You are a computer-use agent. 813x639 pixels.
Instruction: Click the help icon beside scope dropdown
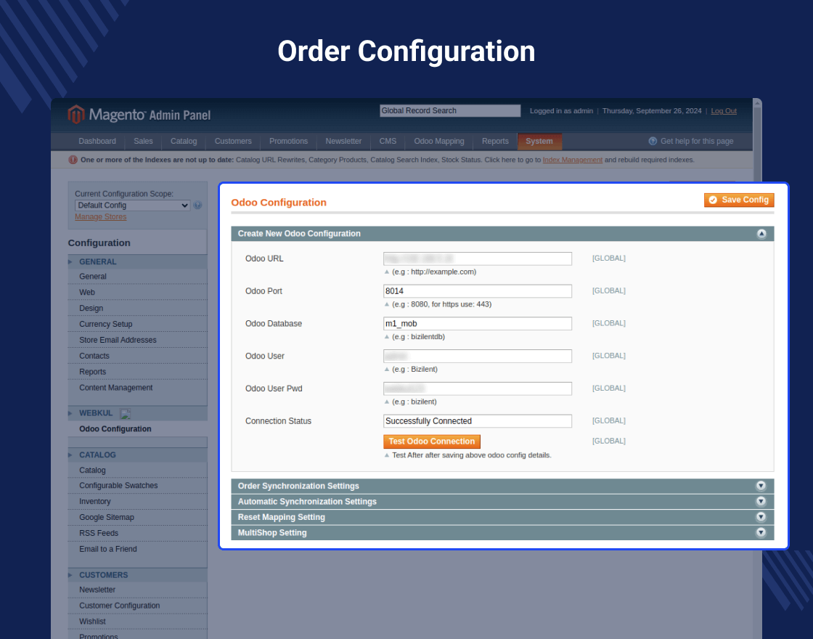[197, 205]
